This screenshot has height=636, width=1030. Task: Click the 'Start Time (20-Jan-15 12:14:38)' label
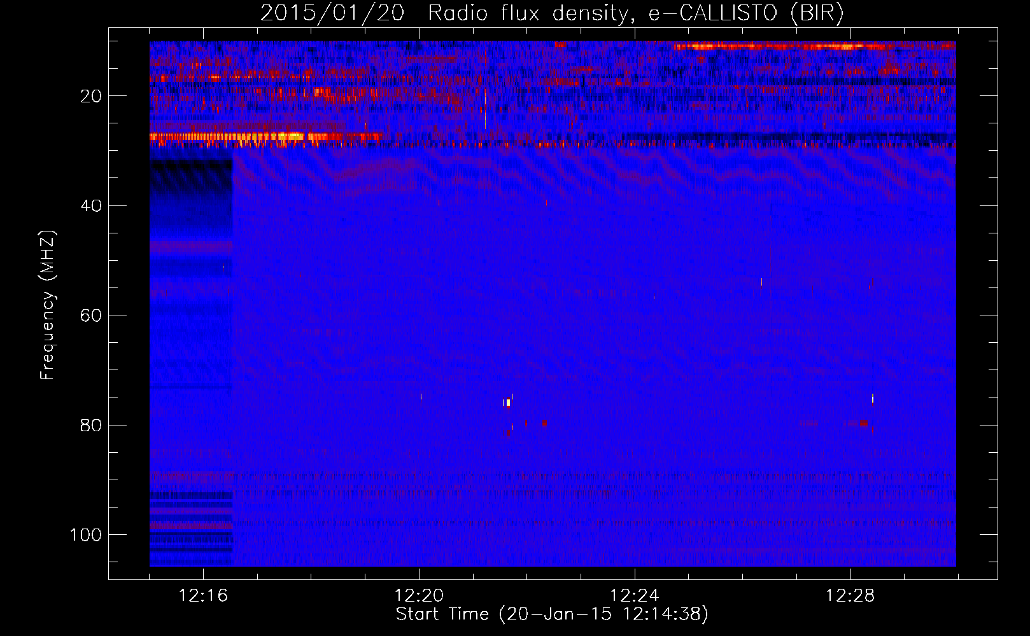[x=552, y=614]
